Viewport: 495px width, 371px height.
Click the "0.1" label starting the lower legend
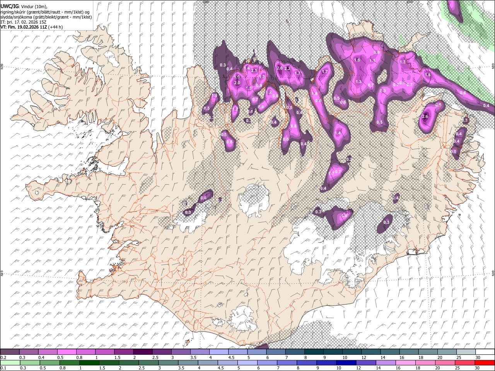3,368
